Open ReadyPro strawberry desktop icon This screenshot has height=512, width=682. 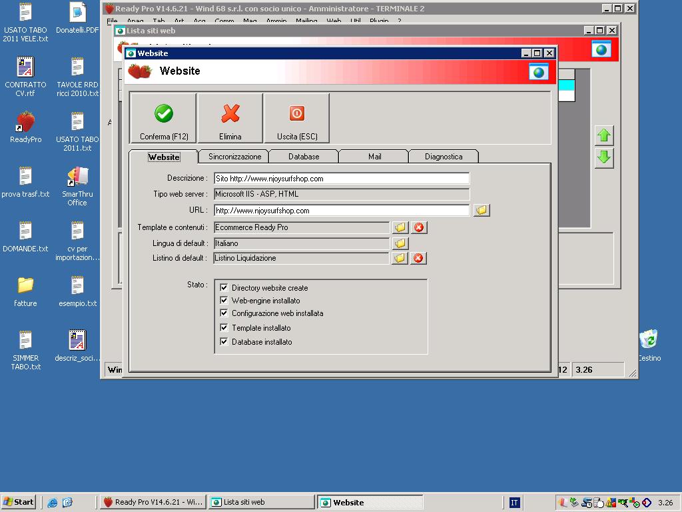click(26, 127)
